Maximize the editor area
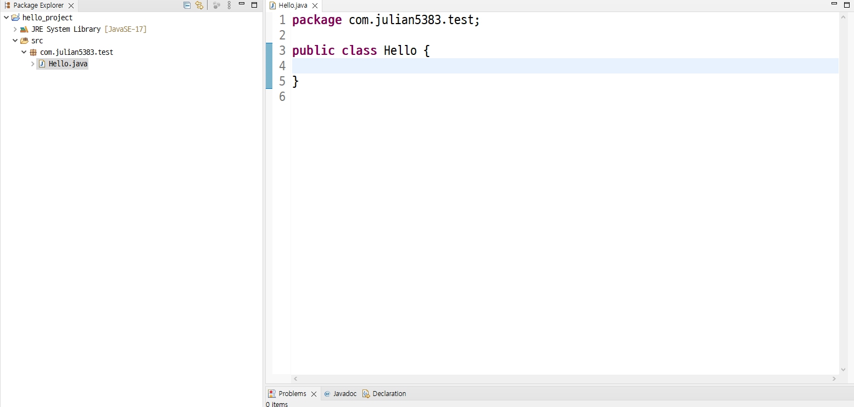The width and height of the screenshot is (854, 407). [846, 4]
